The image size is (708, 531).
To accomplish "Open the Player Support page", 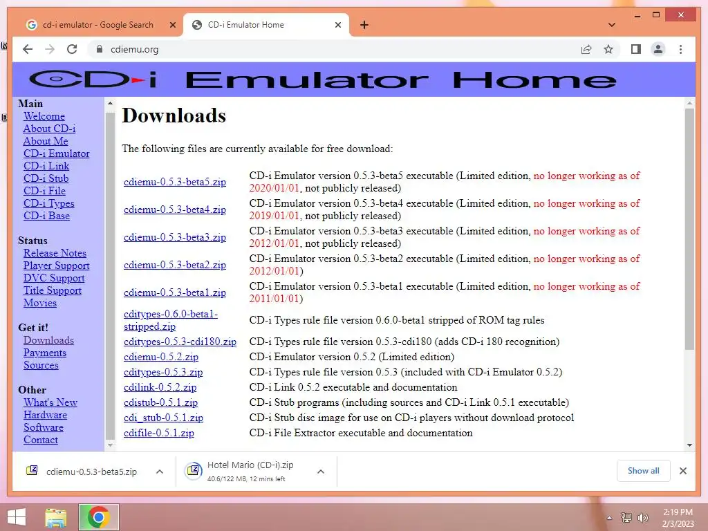I will click(57, 265).
